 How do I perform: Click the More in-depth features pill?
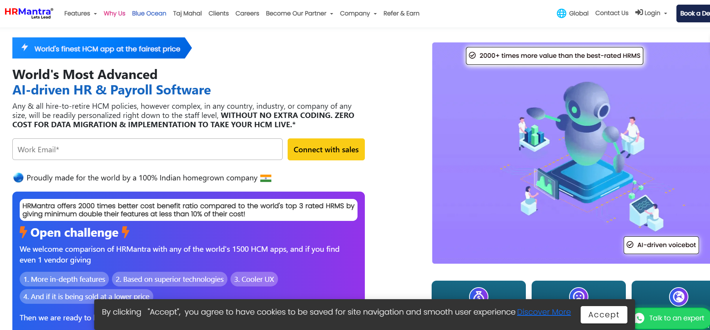point(64,279)
